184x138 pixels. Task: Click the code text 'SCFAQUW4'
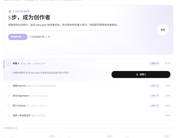[42, 116]
